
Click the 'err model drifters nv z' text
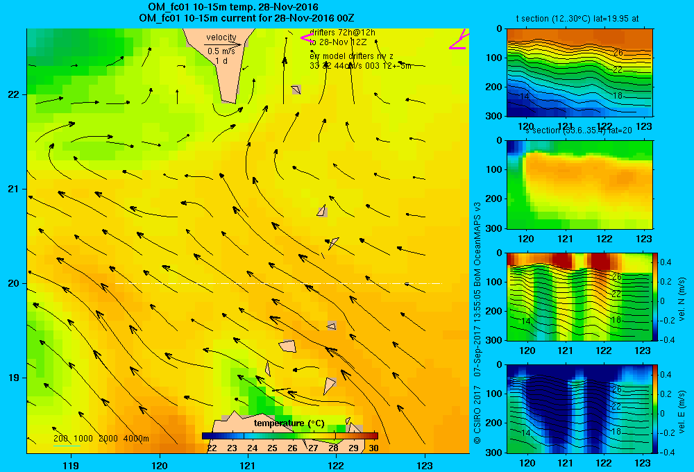click(x=351, y=56)
